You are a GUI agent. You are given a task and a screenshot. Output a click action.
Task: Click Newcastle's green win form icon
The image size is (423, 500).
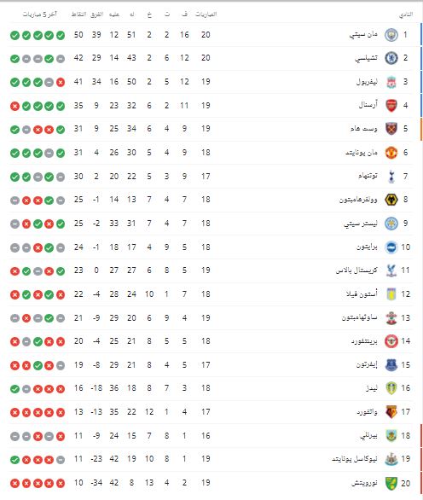pos(15,460)
